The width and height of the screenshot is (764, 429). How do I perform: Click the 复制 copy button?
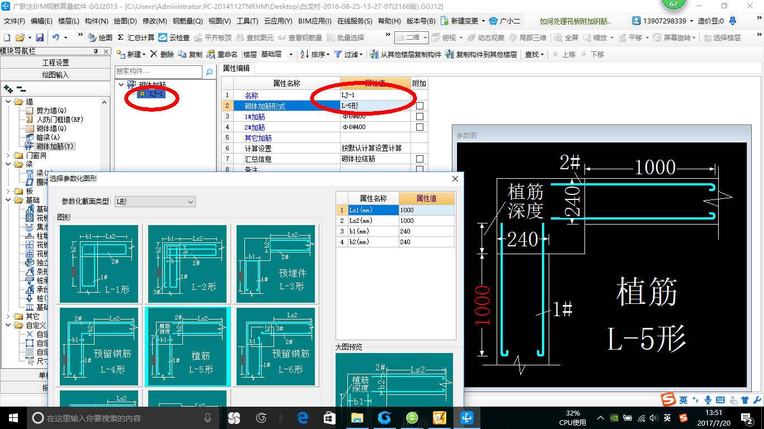click(x=190, y=54)
